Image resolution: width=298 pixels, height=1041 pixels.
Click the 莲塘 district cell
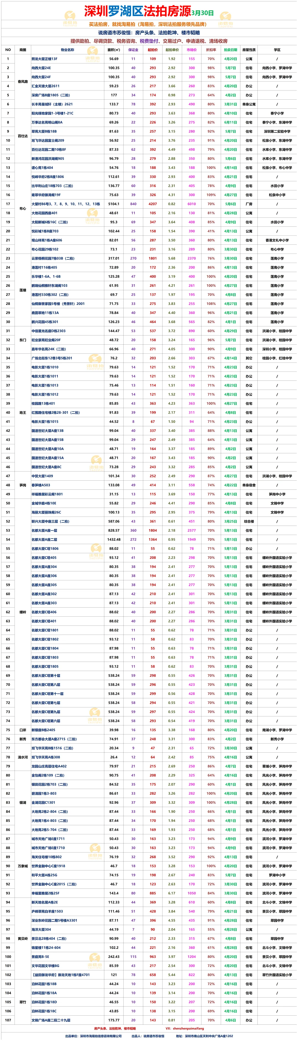[23, 290]
